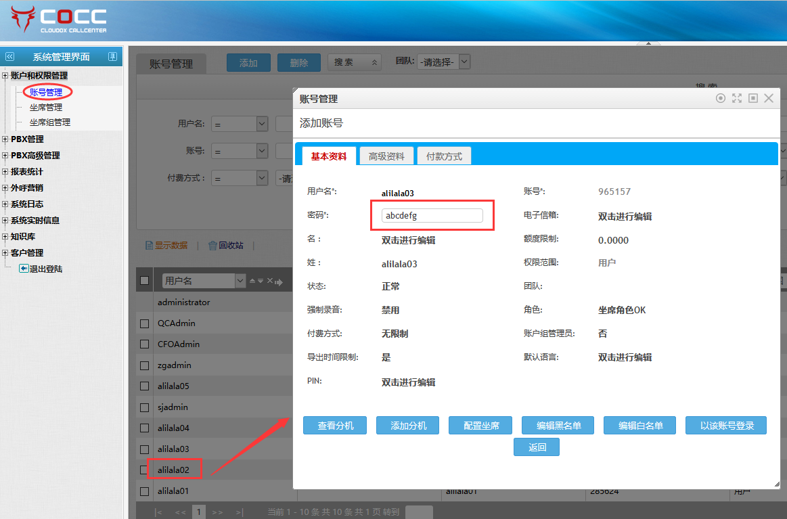787x519 pixels.
Task: Click the COCC bull logo
Action: click(x=22, y=20)
